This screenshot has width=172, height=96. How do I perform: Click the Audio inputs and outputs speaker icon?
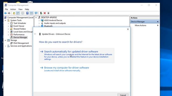pos(42,23)
